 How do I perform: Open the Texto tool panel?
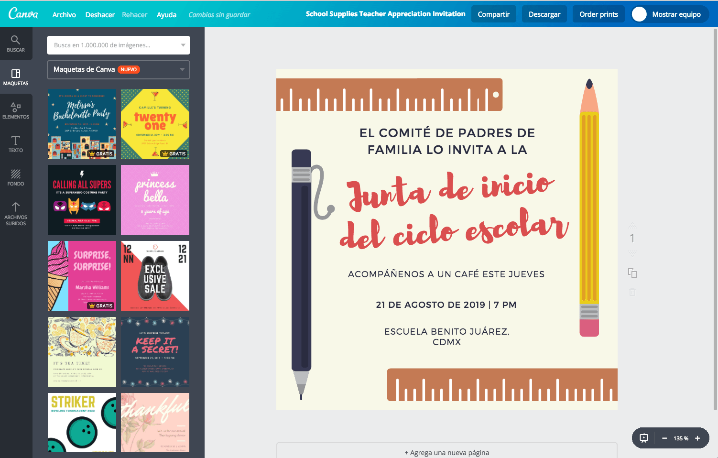click(16, 144)
